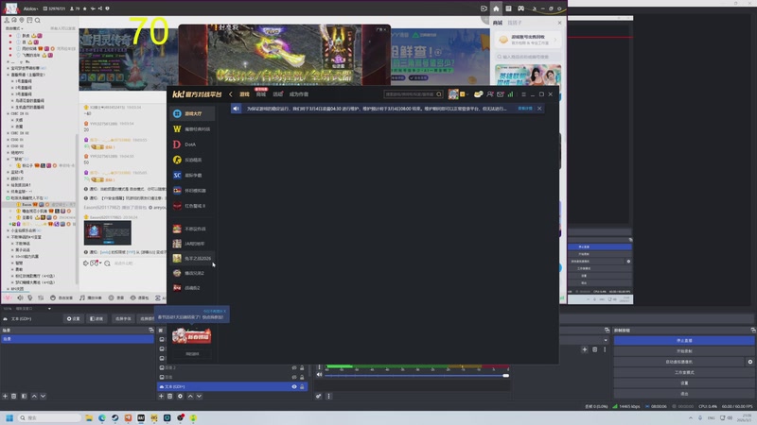Image resolution: width=757 pixels, height=425 pixels.
Task: Toggle lock of 文本 (GDI+) source
Action: click(x=302, y=387)
